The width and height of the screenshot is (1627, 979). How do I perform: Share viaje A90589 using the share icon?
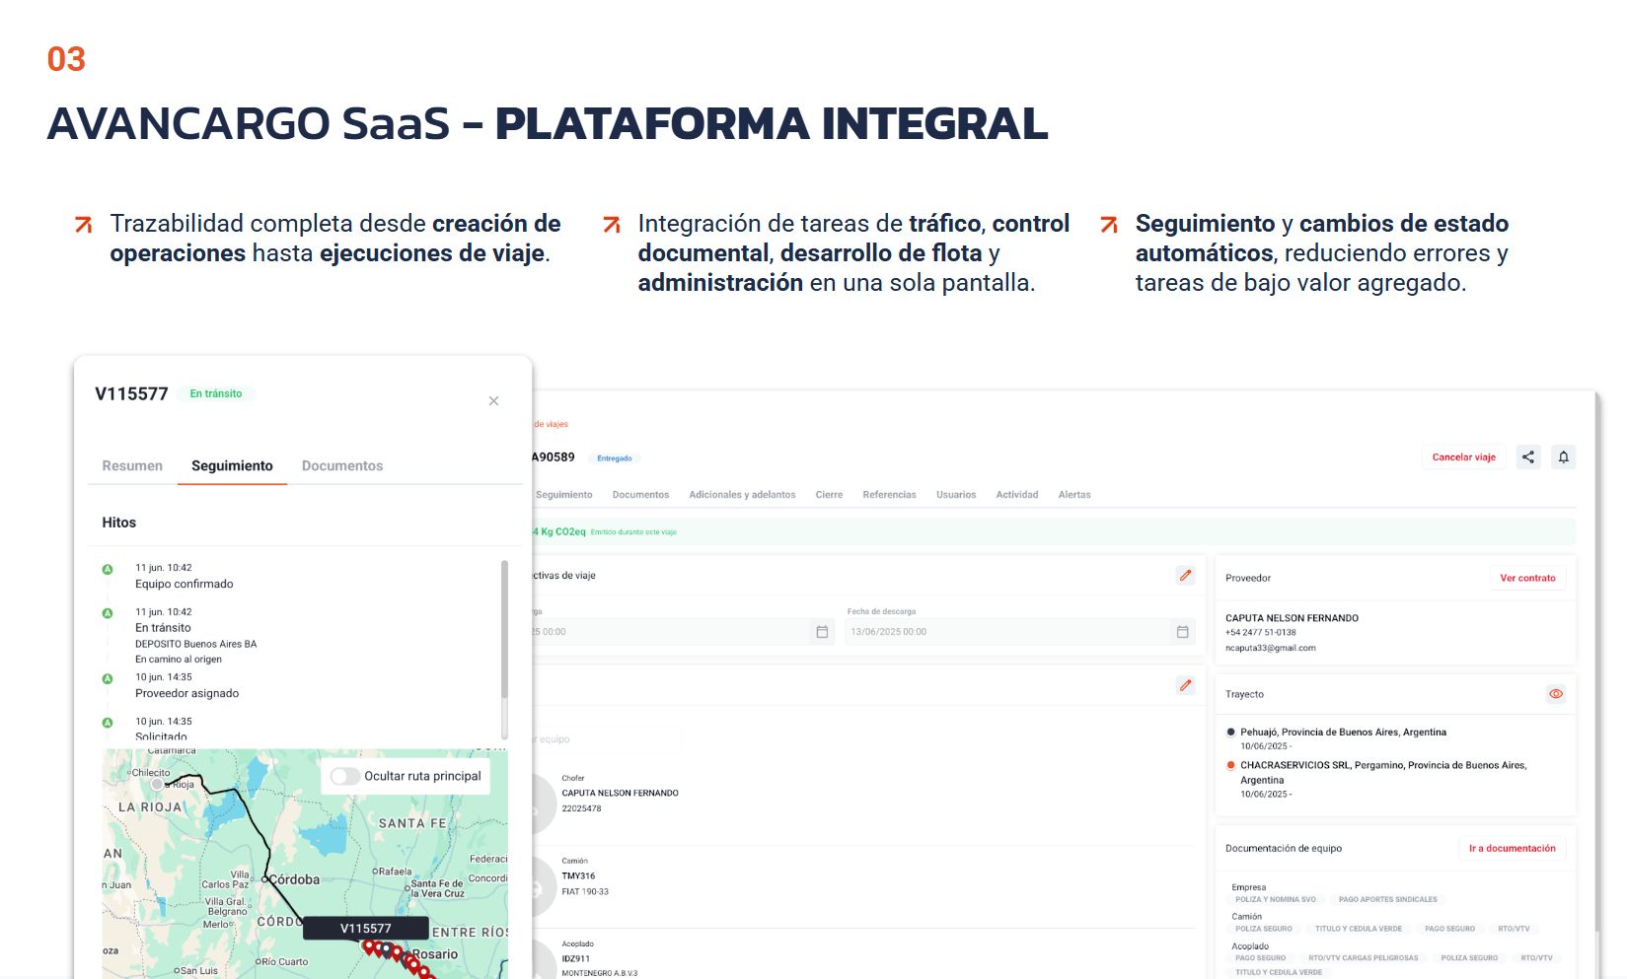tap(1528, 456)
